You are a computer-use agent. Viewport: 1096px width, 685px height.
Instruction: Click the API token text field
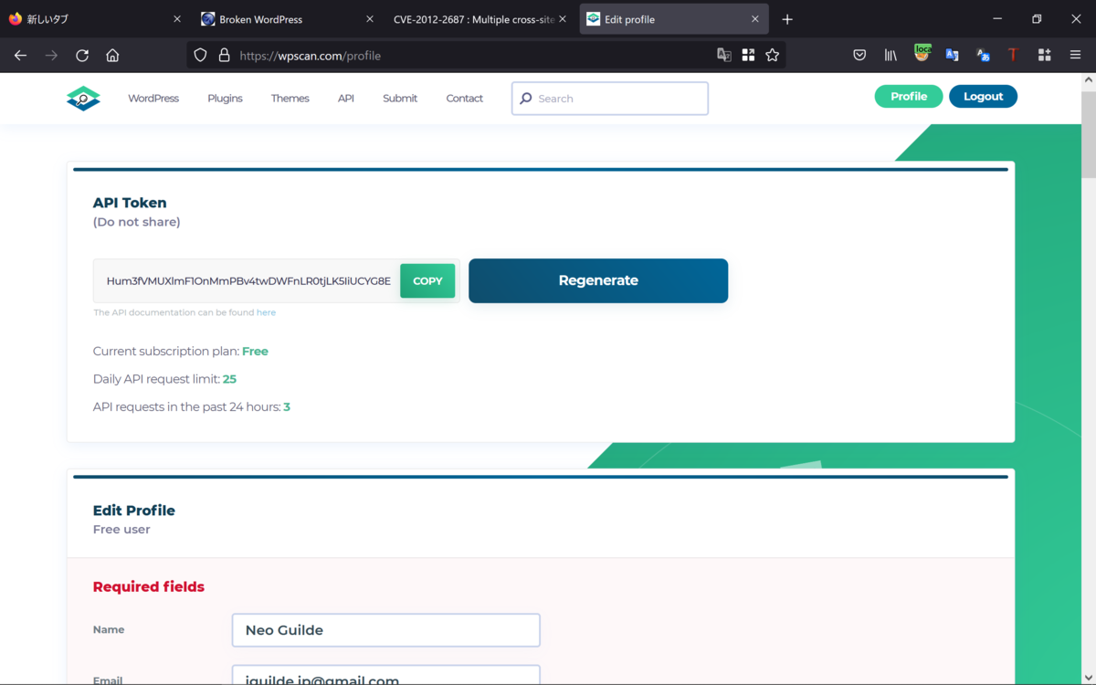pos(247,281)
